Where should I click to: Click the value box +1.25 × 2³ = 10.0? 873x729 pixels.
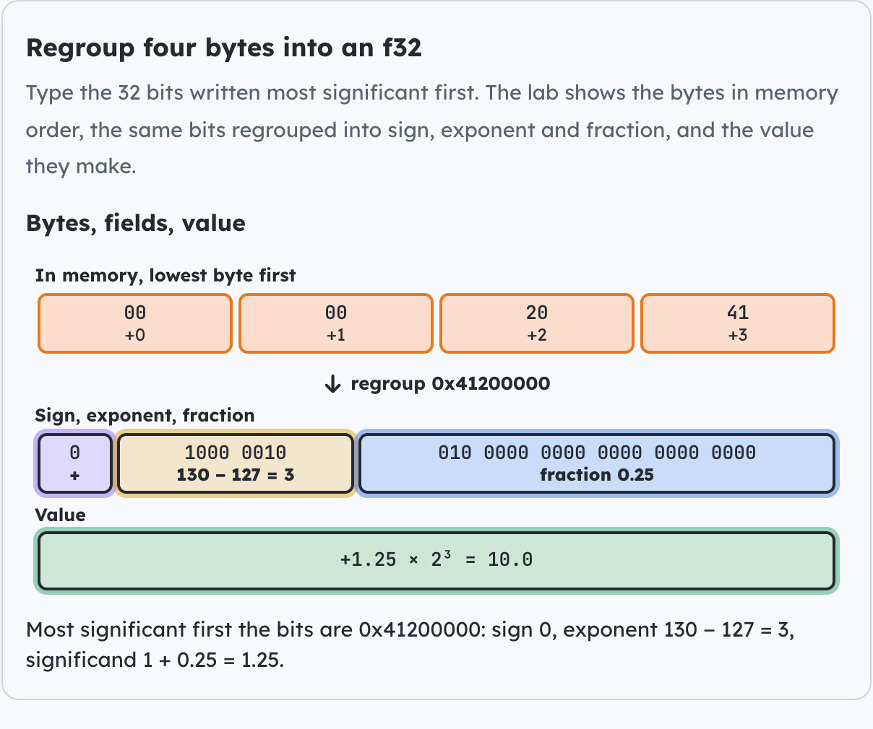[x=436, y=560]
